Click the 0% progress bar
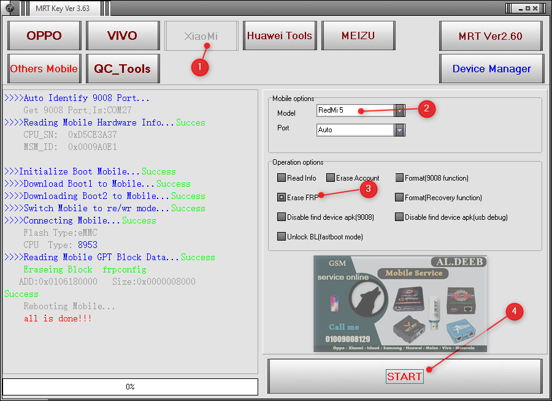Viewport: 552px width, 401px height. tap(130, 386)
